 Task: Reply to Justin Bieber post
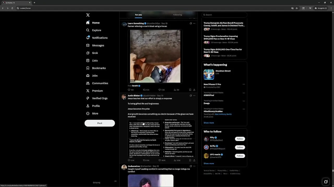click(131, 161)
